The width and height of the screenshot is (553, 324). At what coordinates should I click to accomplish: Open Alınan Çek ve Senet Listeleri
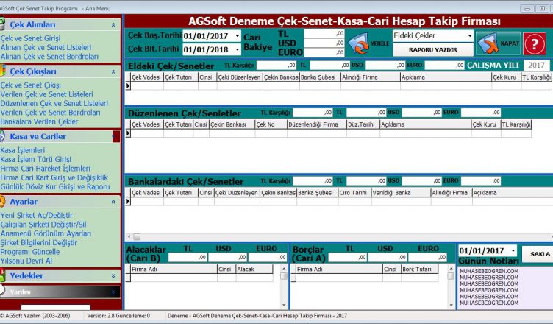coord(46,47)
